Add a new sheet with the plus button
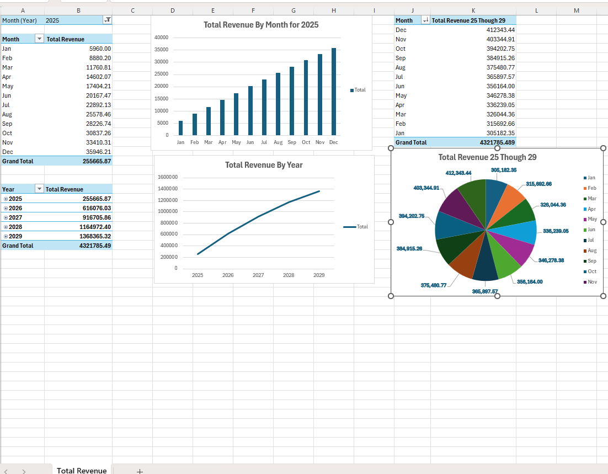This screenshot has width=608, height=474. pos(140,471)
